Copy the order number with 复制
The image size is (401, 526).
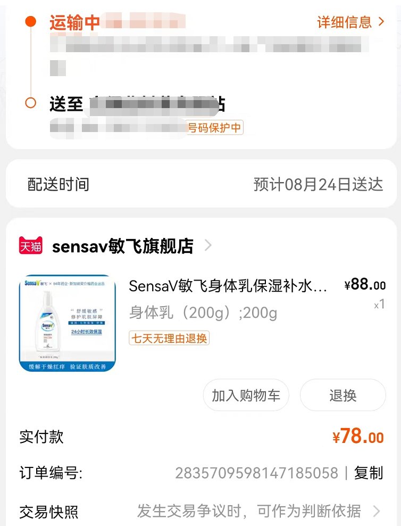tap(367, 473)
